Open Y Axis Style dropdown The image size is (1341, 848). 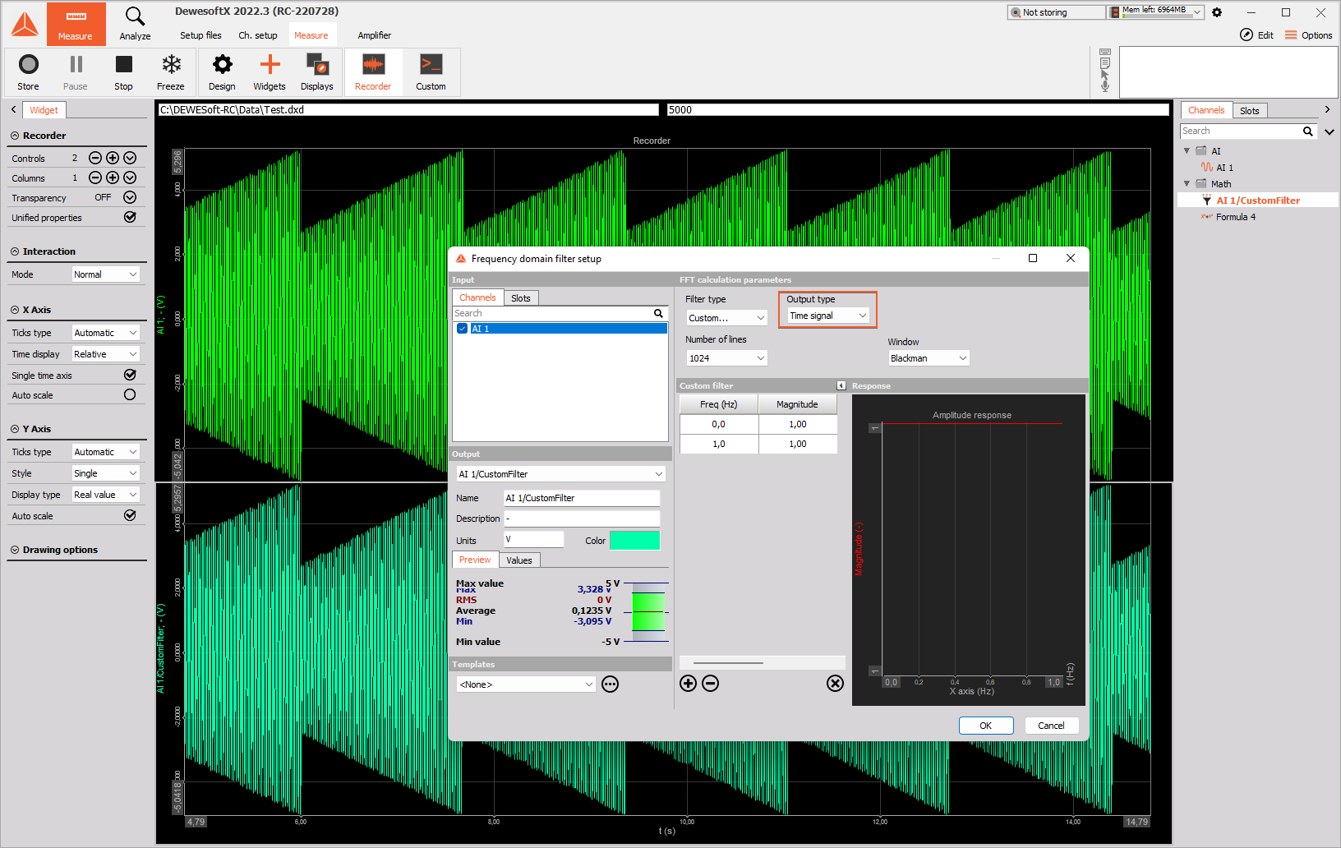106,473
